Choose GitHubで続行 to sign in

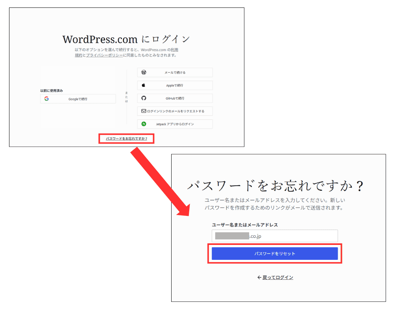(x=175, y=98)
